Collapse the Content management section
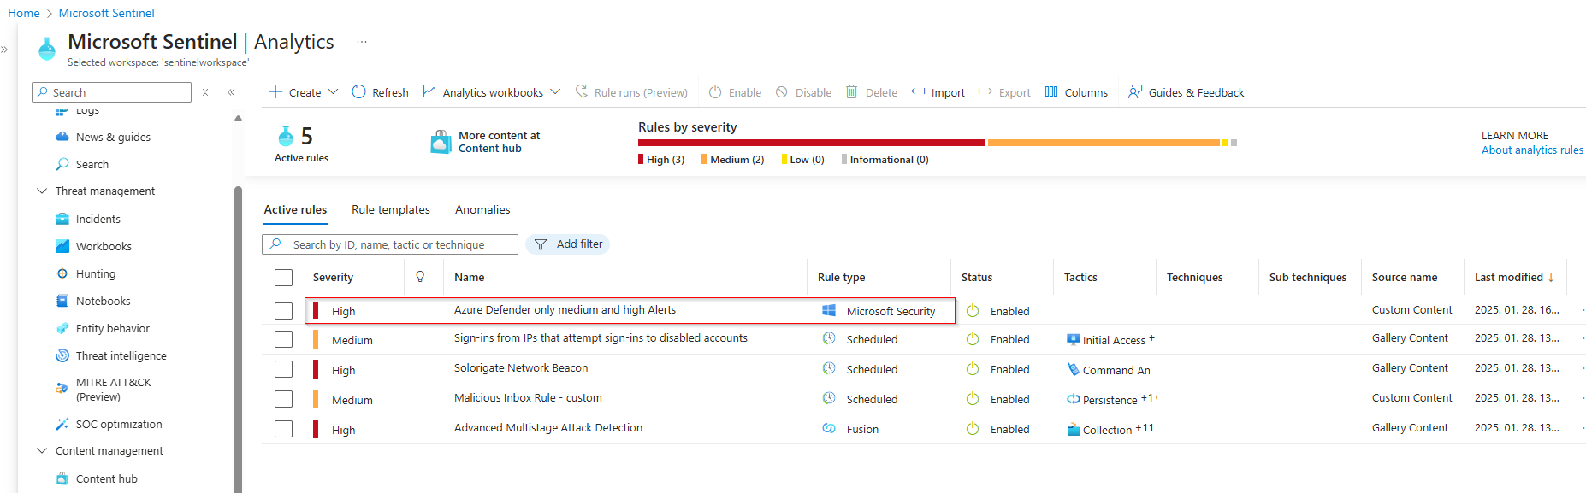Screen dimensions: 1586x493 (x=42, y=451)
